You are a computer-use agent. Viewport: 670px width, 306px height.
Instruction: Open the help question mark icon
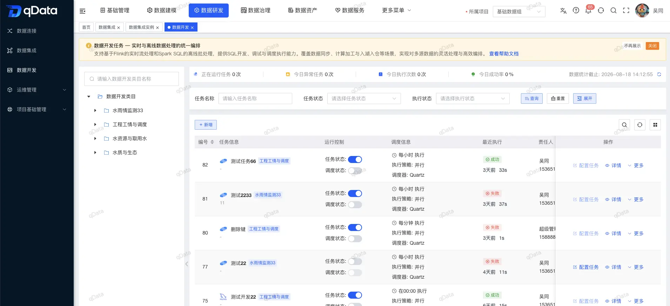tap(576, 11)
